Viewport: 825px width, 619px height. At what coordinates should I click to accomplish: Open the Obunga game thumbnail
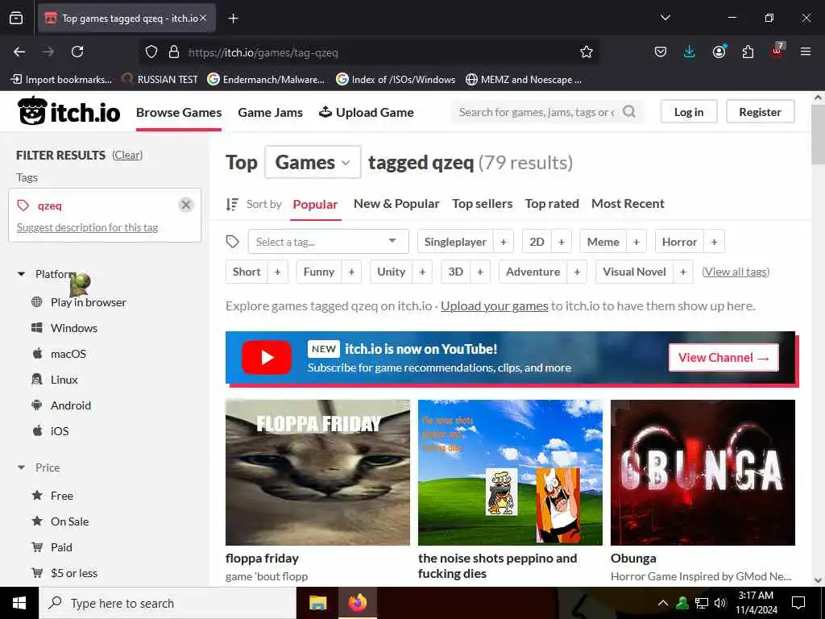(x=703, y=472)
